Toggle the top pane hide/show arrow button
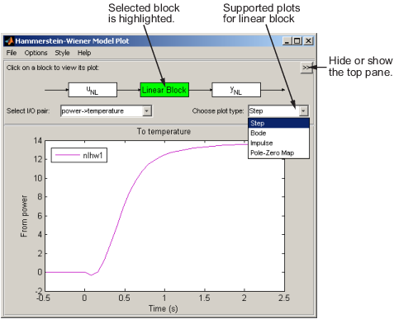Image resolution: width=394 pixels, height=319 pixels. [x=306, y=68]
